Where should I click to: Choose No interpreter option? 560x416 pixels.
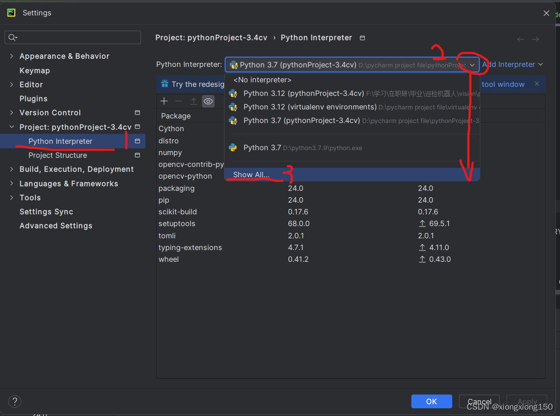(x=262, y=80)
